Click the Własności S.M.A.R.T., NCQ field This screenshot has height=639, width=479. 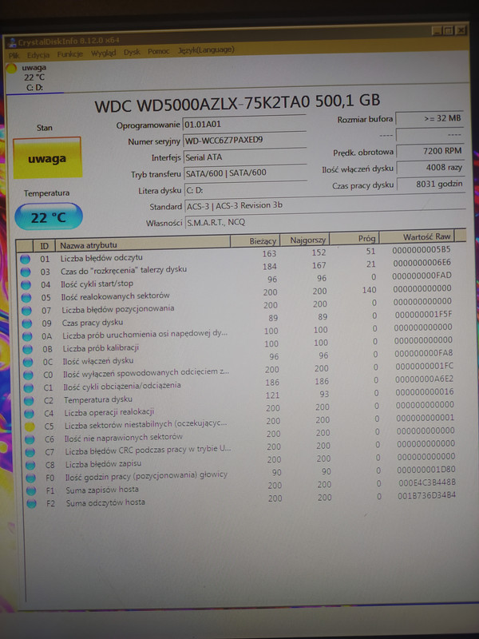pos(325,222)
